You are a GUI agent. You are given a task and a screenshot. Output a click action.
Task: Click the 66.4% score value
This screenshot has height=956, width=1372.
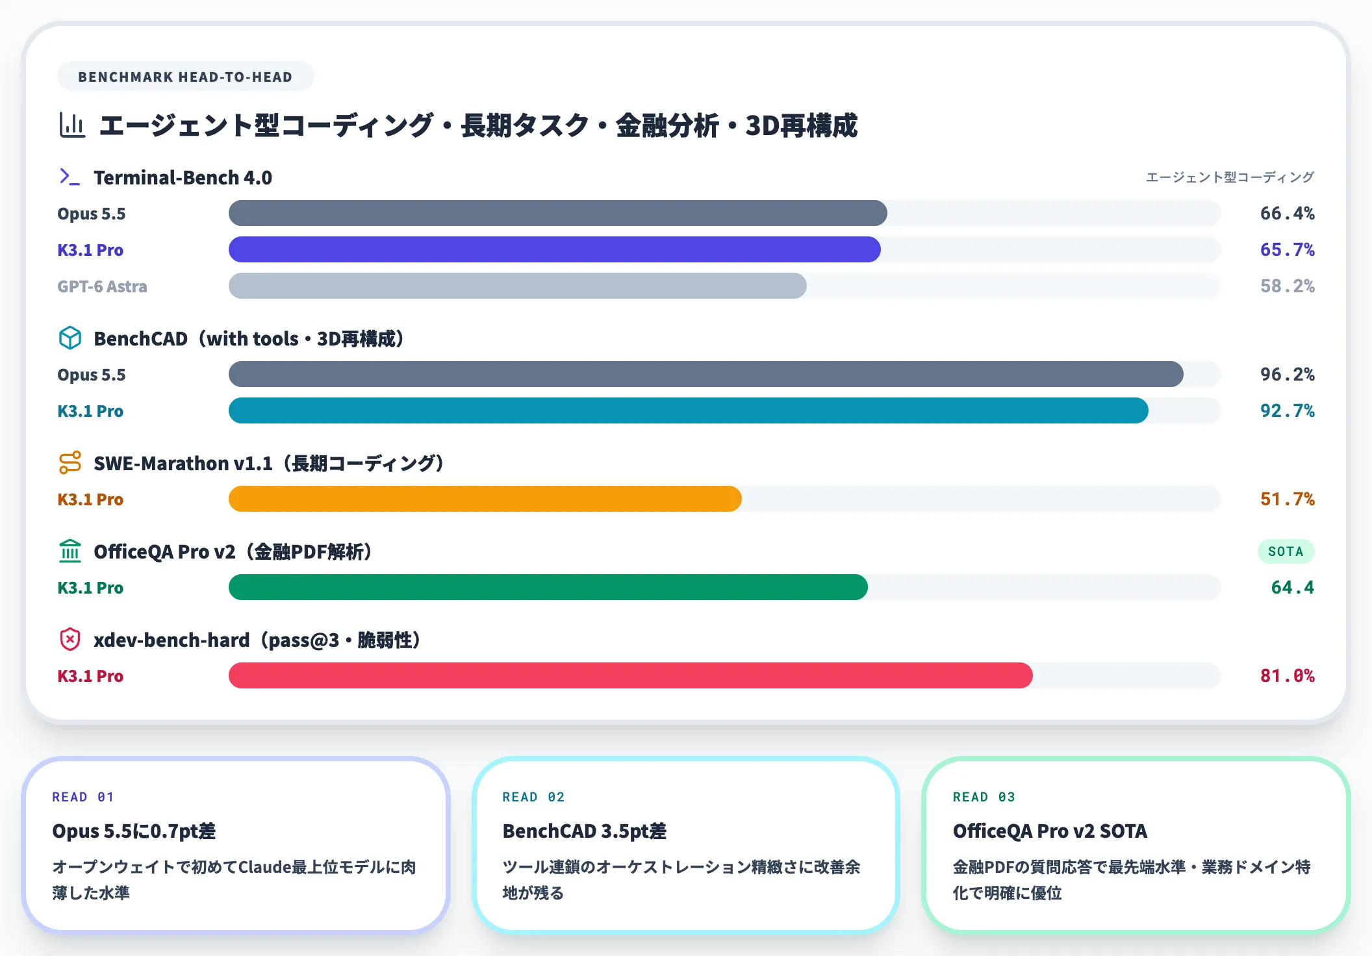(x=1287, y=213)
